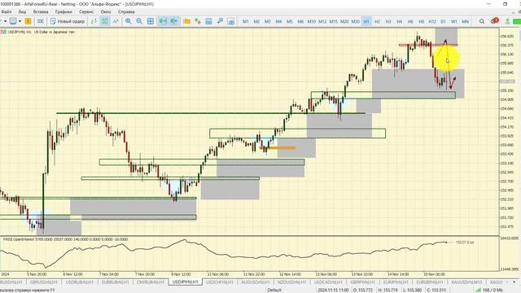Click the gold S icon
The height and width of the screenshot is (293, 521).
coord(28,21)
